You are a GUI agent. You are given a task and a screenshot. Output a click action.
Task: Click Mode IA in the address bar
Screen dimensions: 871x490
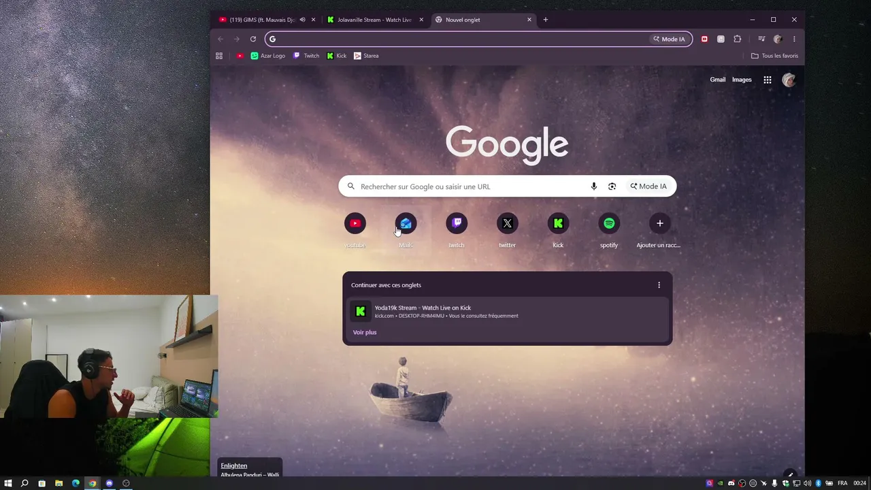pos(669,39)
